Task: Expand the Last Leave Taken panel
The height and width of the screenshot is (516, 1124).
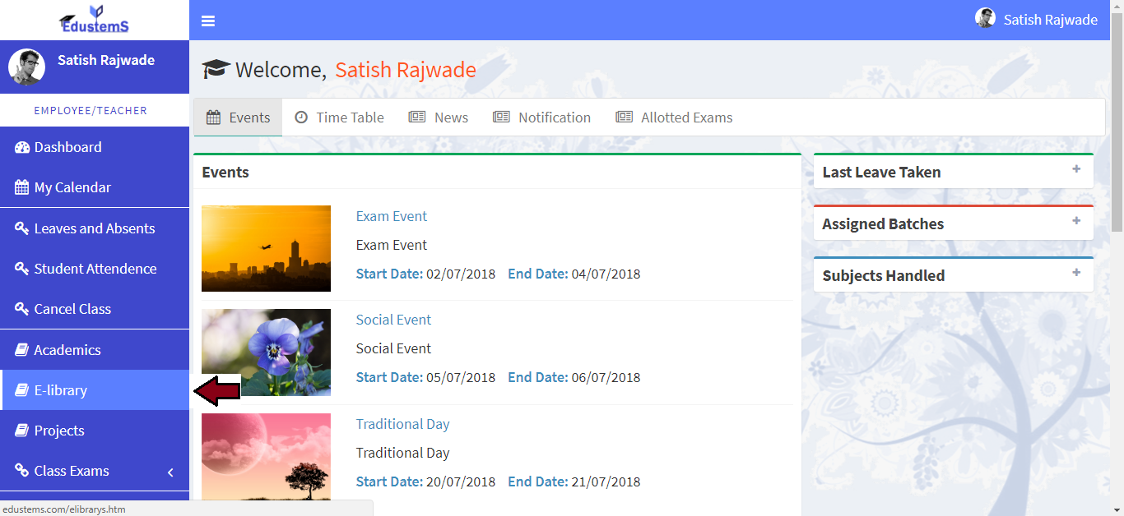Action: pos(1076,169)
